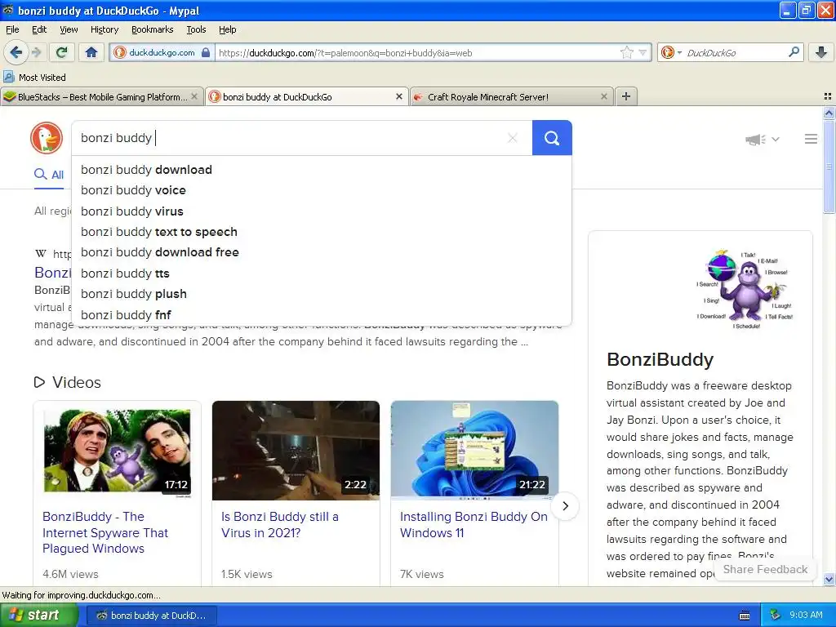Open the Help menu
Viewport: 836px width, 627px height.
pos(227,29)
